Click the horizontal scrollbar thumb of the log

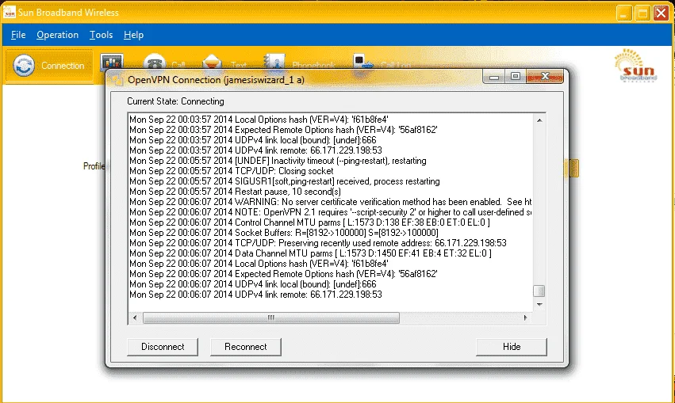pyautogui.click(x=271, y=318)
